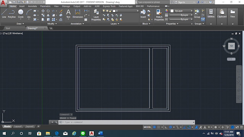The width and height of the screenshot is (244, 137).
Task: Click the 2D Wireframe visual style label
Action: (x=16, y=33)
